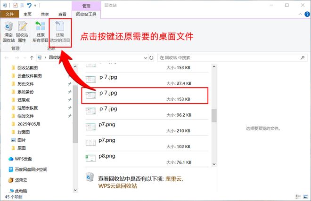Open recent locations dropdown arrow
Viewport: 311px width, 201px height.
[25, 58]
